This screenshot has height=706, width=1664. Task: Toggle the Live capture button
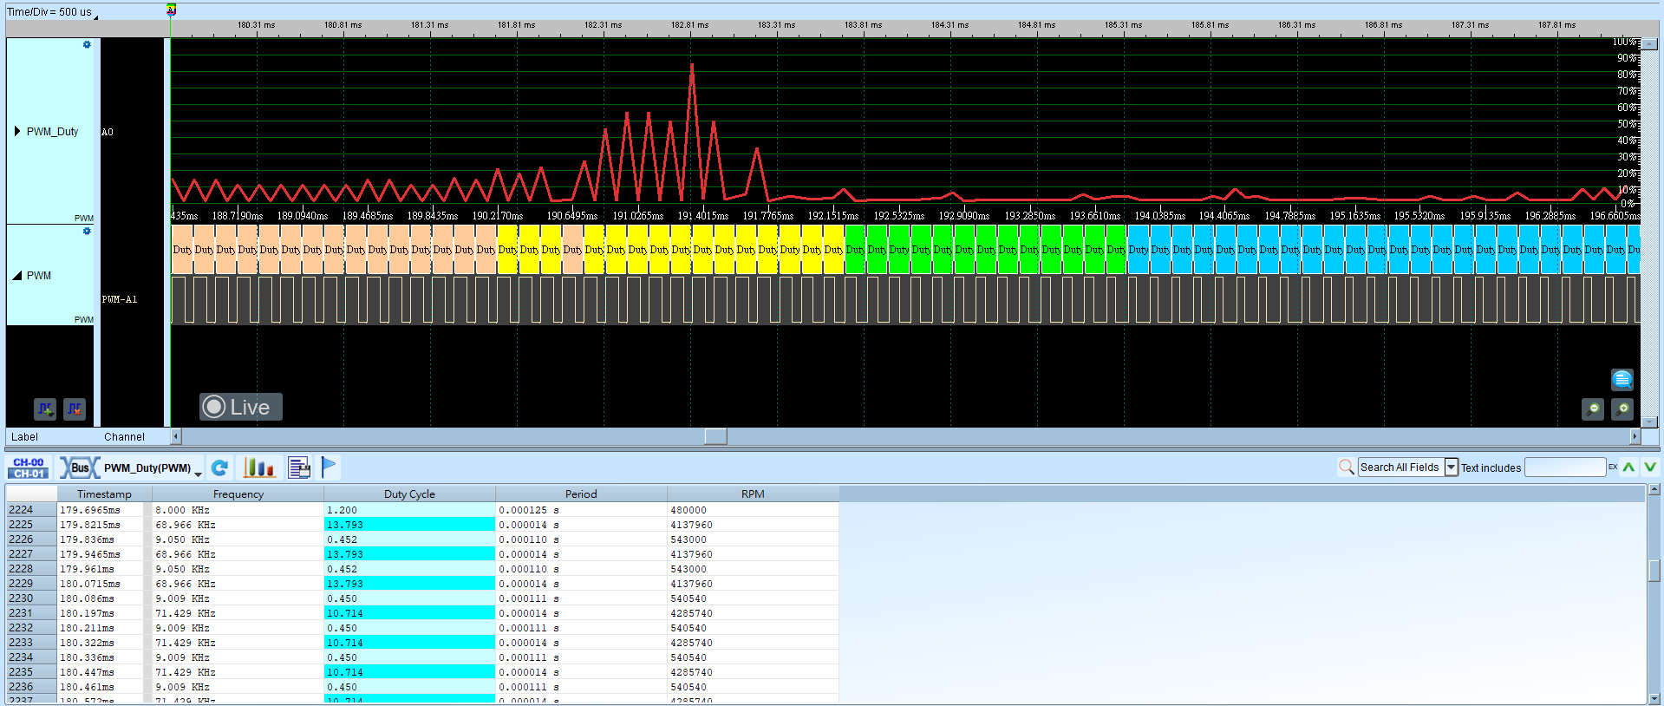(x=241, y=407)
